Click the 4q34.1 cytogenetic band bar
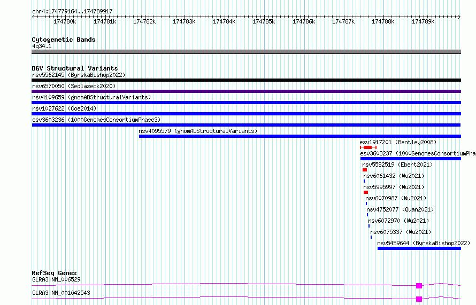Viewport: 476px width, 305px height. 246,52
